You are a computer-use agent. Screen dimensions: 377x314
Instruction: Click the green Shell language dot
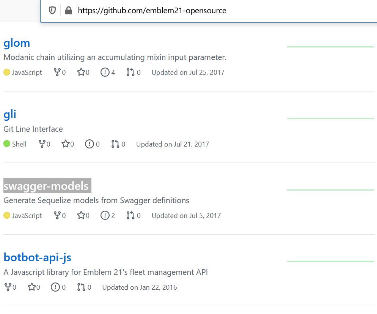point(7,144)
